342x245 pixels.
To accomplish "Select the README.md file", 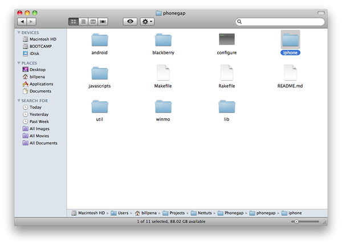I will [x=290, y=73].
